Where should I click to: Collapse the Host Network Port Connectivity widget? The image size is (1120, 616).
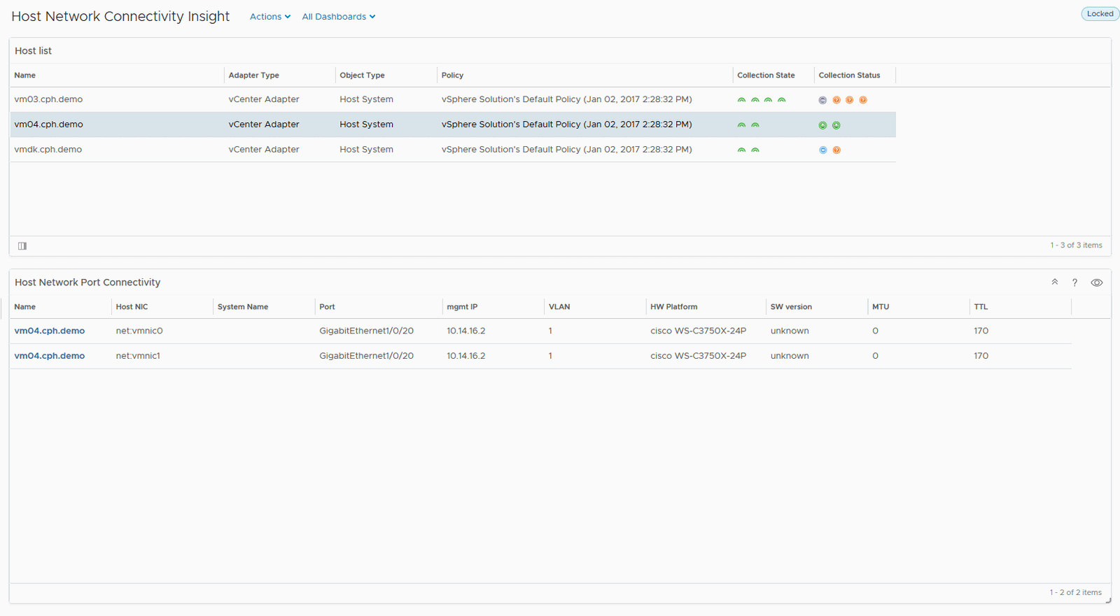(1054, 282)
